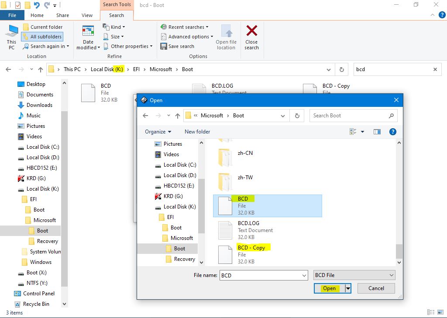
Task: Click the Open button in dialog
Action: [x=329, y=288]
